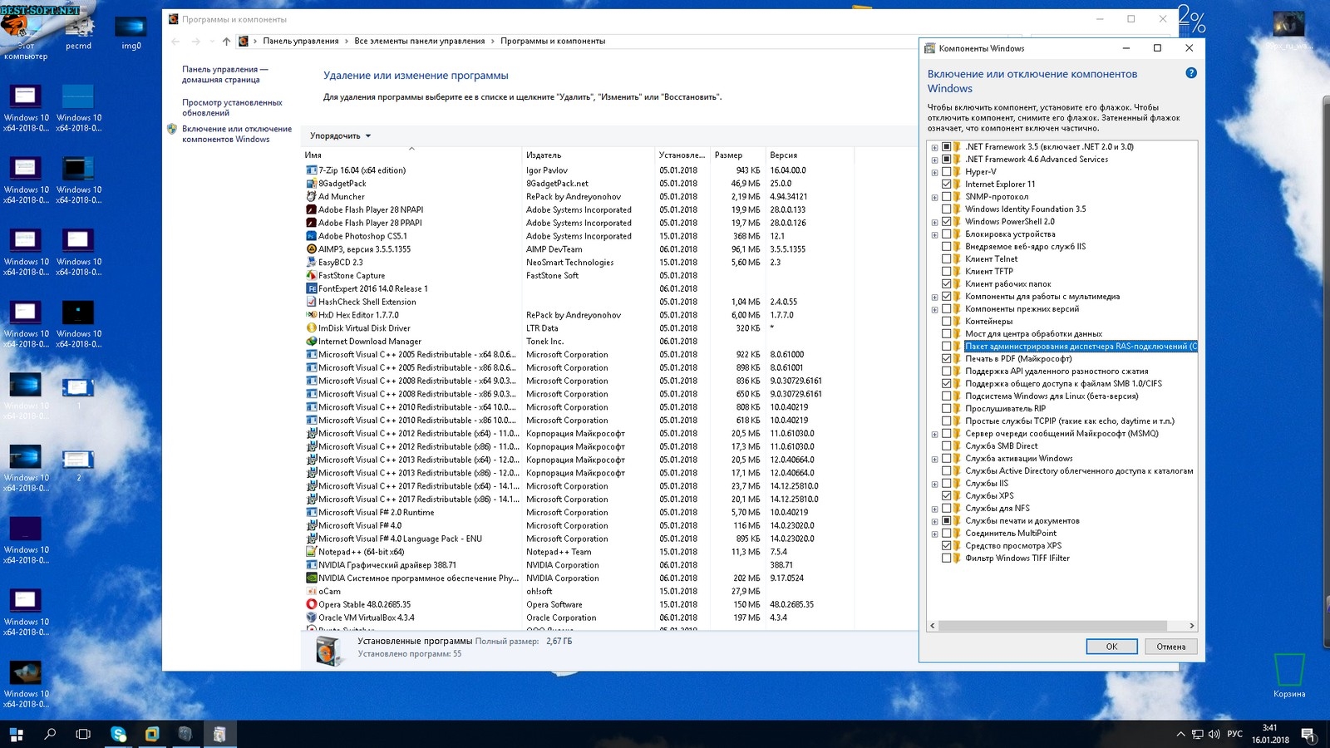This screenshot has width=1330, height=748.
Task: Click the Adobe Photoshop CS5.1 icon
Action: tap(312, 236)
